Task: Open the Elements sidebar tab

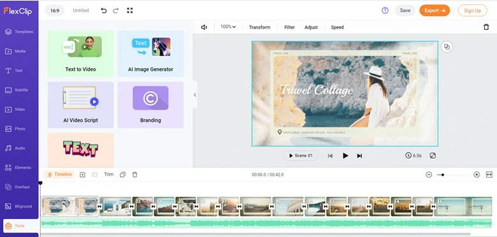Action: click(18, 168)
